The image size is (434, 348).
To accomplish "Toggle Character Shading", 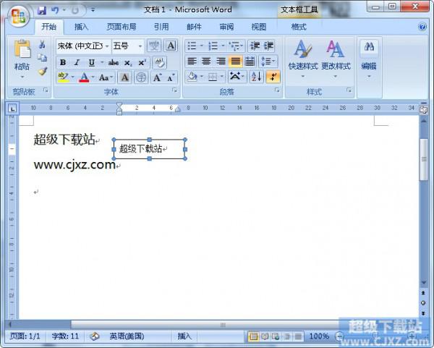I will coord(125,77).
